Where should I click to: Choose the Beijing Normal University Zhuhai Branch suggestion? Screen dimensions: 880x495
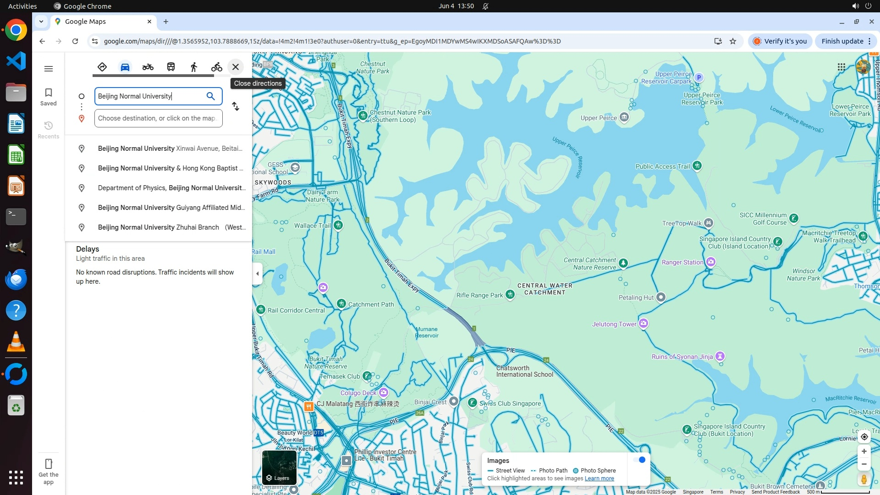pyautogui.click(x=171, y=227)
